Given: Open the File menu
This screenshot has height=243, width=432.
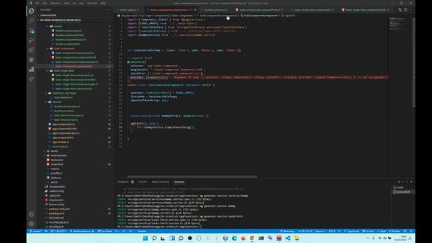Looking at the screenshot, I should click(37, 3).
